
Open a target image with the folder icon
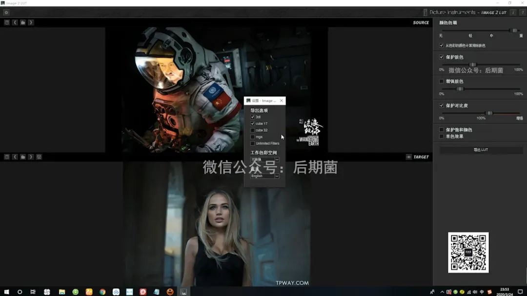[23, 157]
